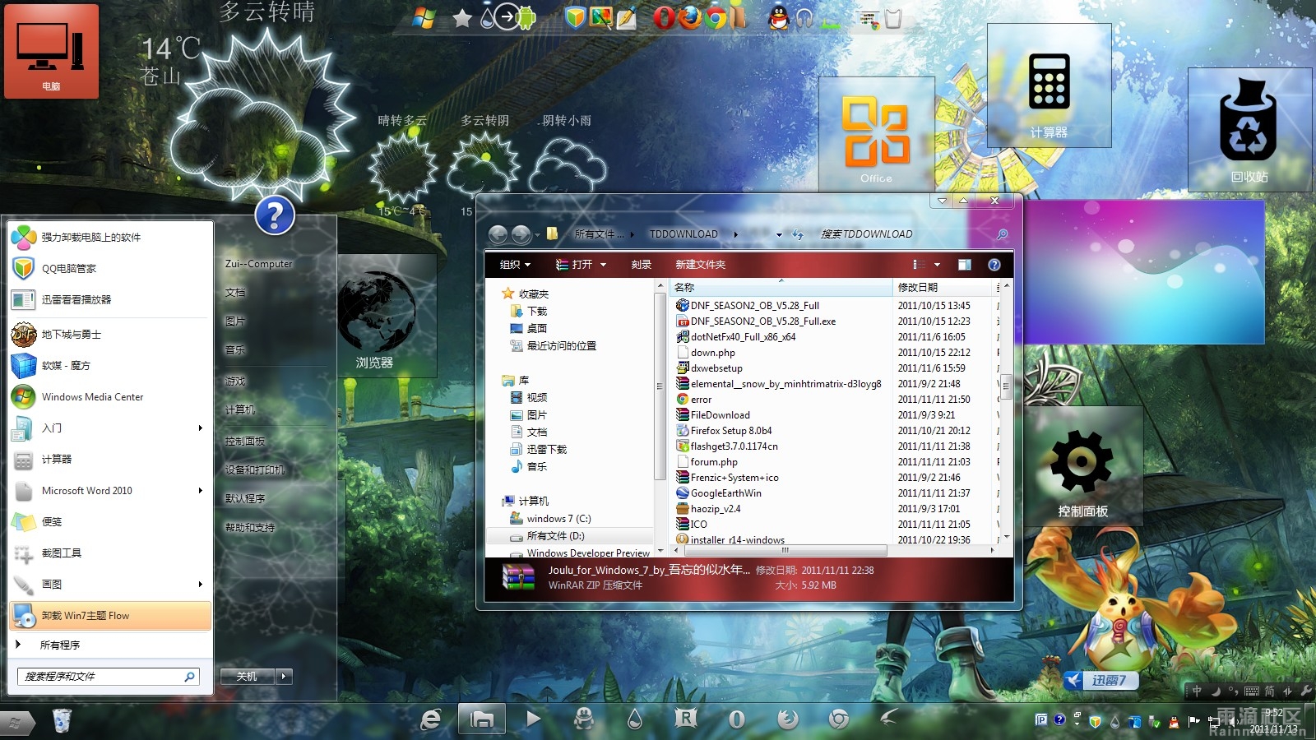Open 控制面板 from start menu right pane

point(245,441)
